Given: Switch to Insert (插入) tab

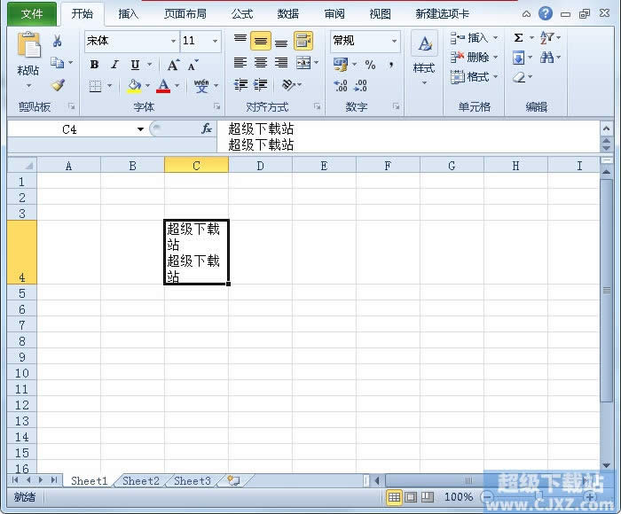Looking at the screenshot, I should [x=128, y=14].
